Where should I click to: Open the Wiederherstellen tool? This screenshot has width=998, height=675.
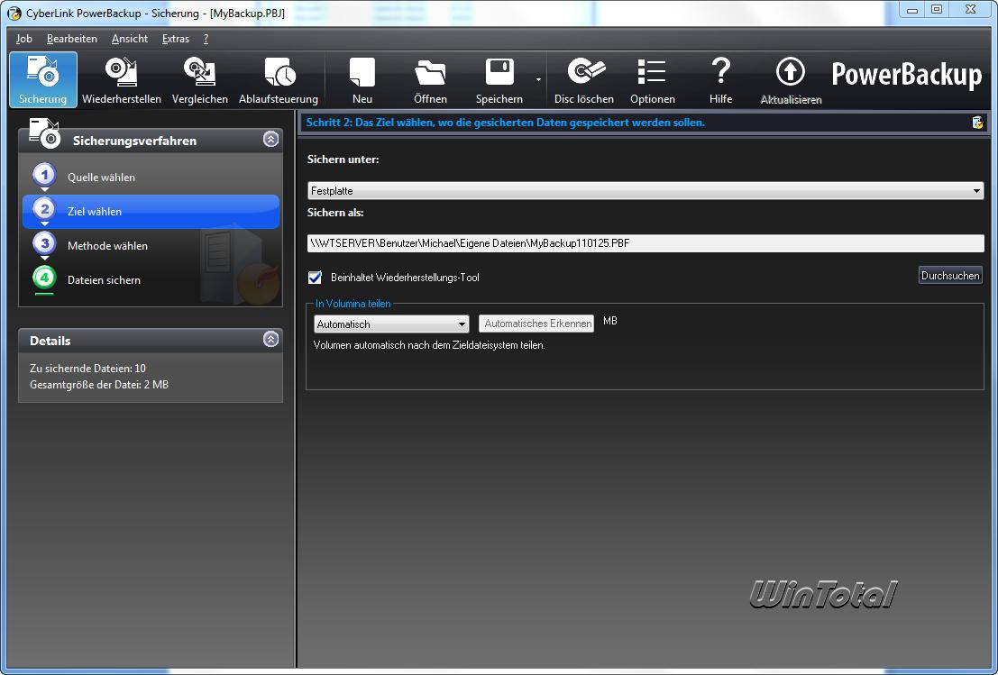pyautogui.click(x=122, y=79)
